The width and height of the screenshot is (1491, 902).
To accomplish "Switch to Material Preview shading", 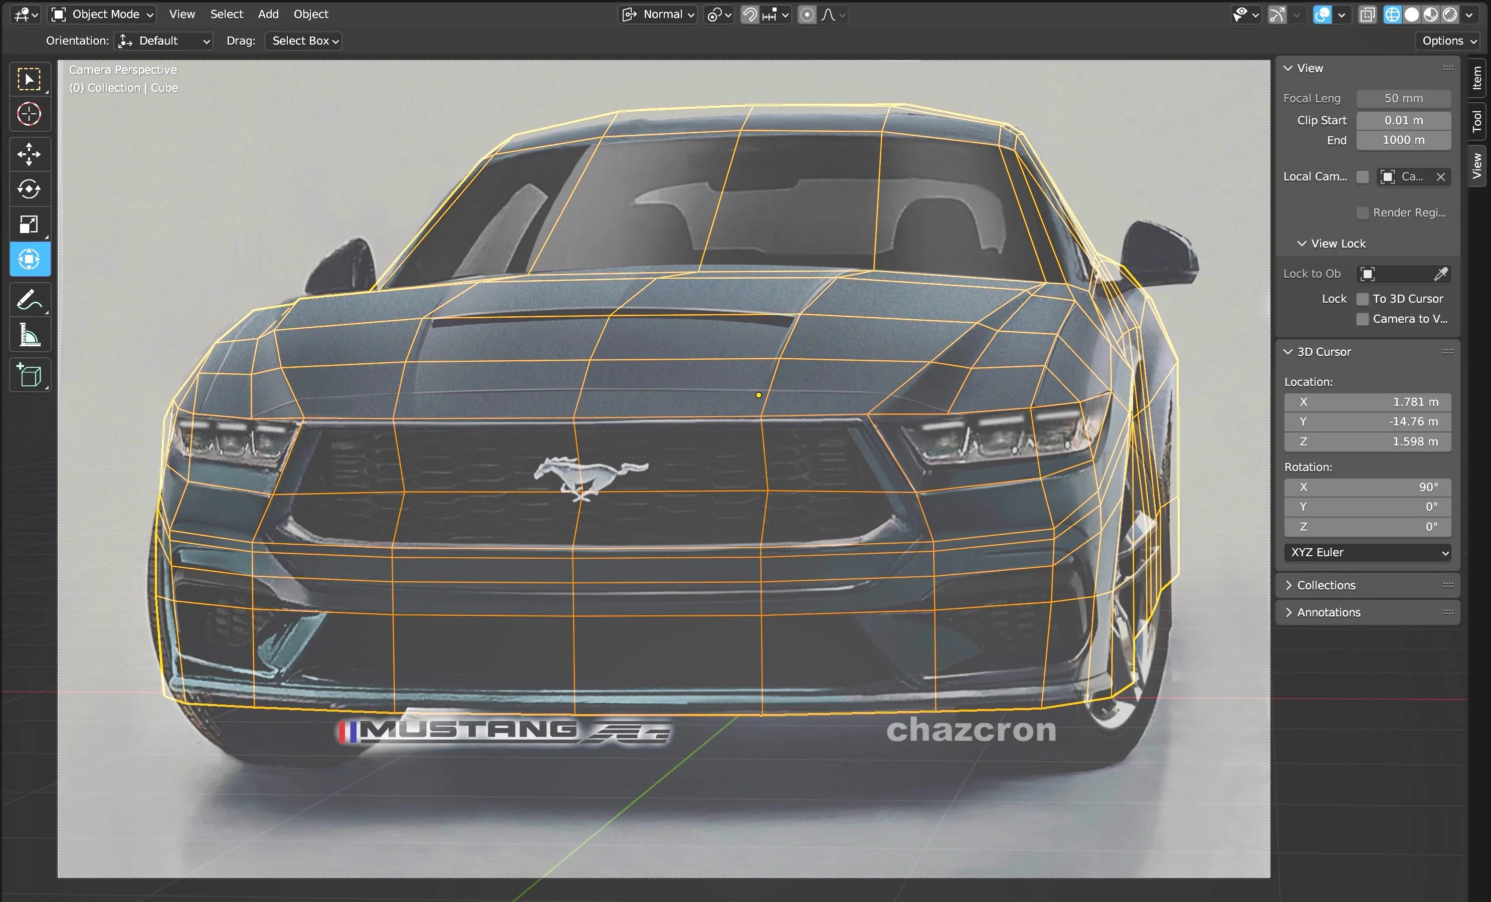I will [1430, 15].
